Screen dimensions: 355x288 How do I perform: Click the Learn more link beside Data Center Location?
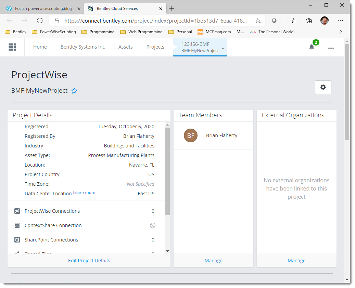[x=84, y=192]
